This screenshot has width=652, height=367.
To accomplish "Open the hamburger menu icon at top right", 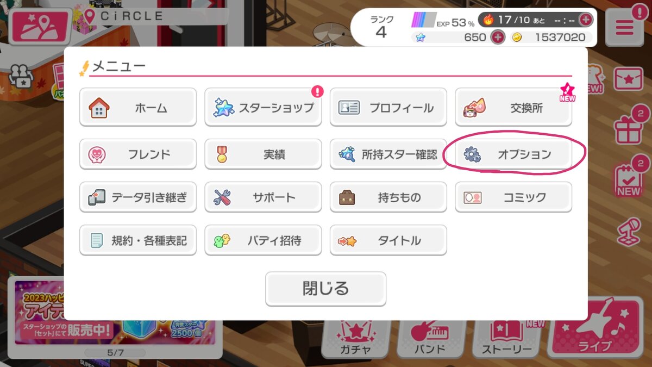I will [624, 27].
